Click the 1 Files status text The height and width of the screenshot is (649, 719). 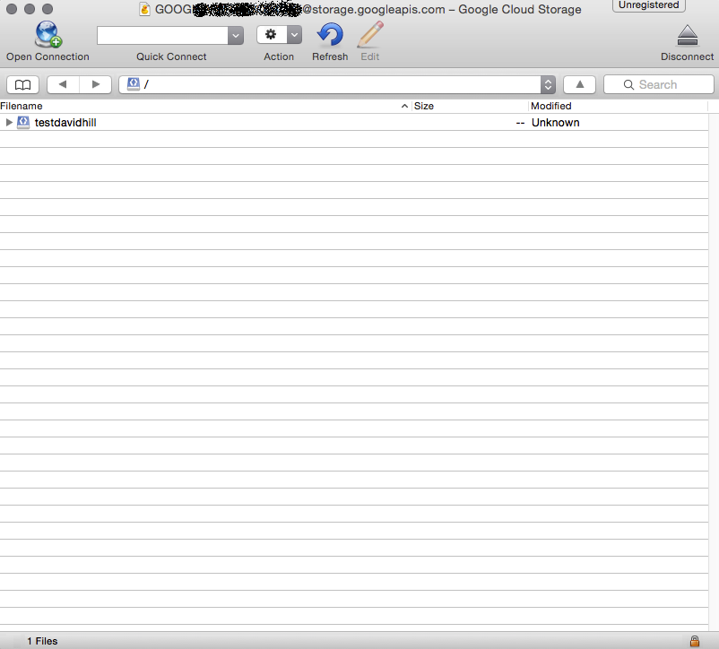(x=42, y=641)
